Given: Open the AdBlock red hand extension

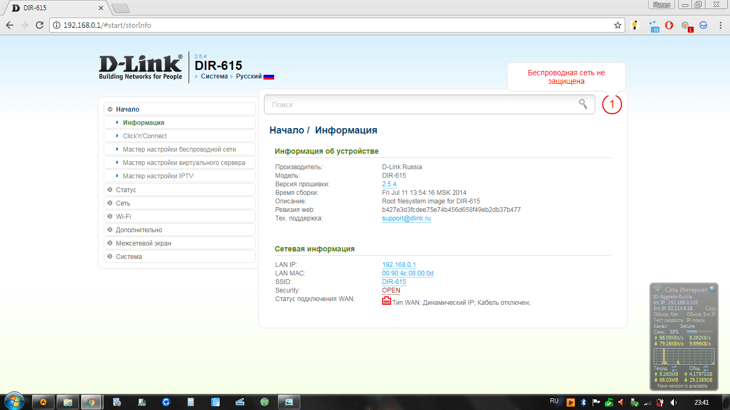Looking at the screenshot, I should click(669, 25).
